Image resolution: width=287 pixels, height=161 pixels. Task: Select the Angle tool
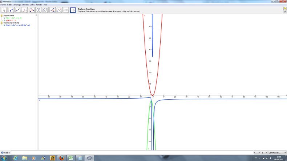point(52,10)
